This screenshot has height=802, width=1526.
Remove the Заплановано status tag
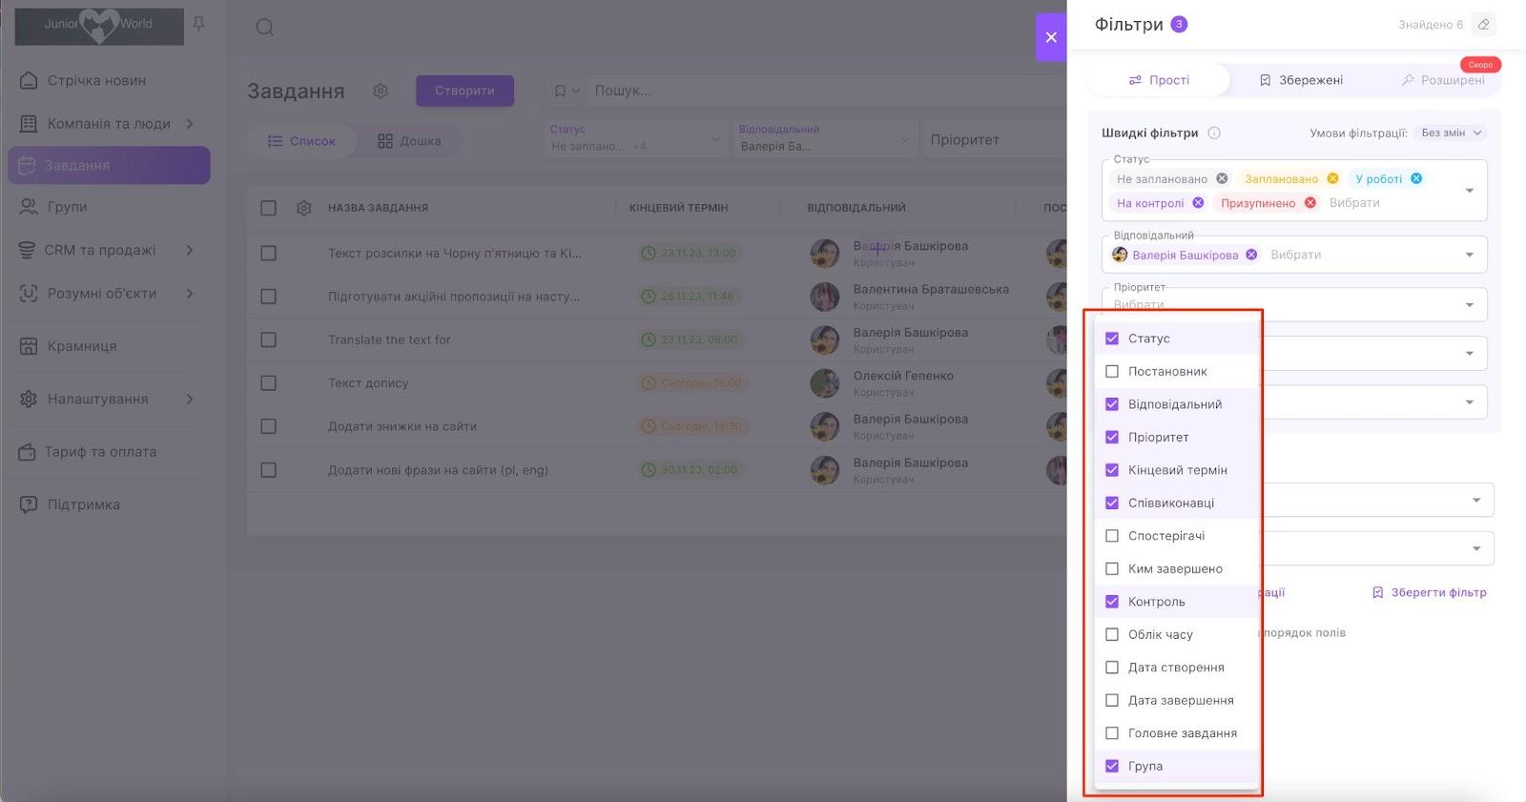[1332, 178]
